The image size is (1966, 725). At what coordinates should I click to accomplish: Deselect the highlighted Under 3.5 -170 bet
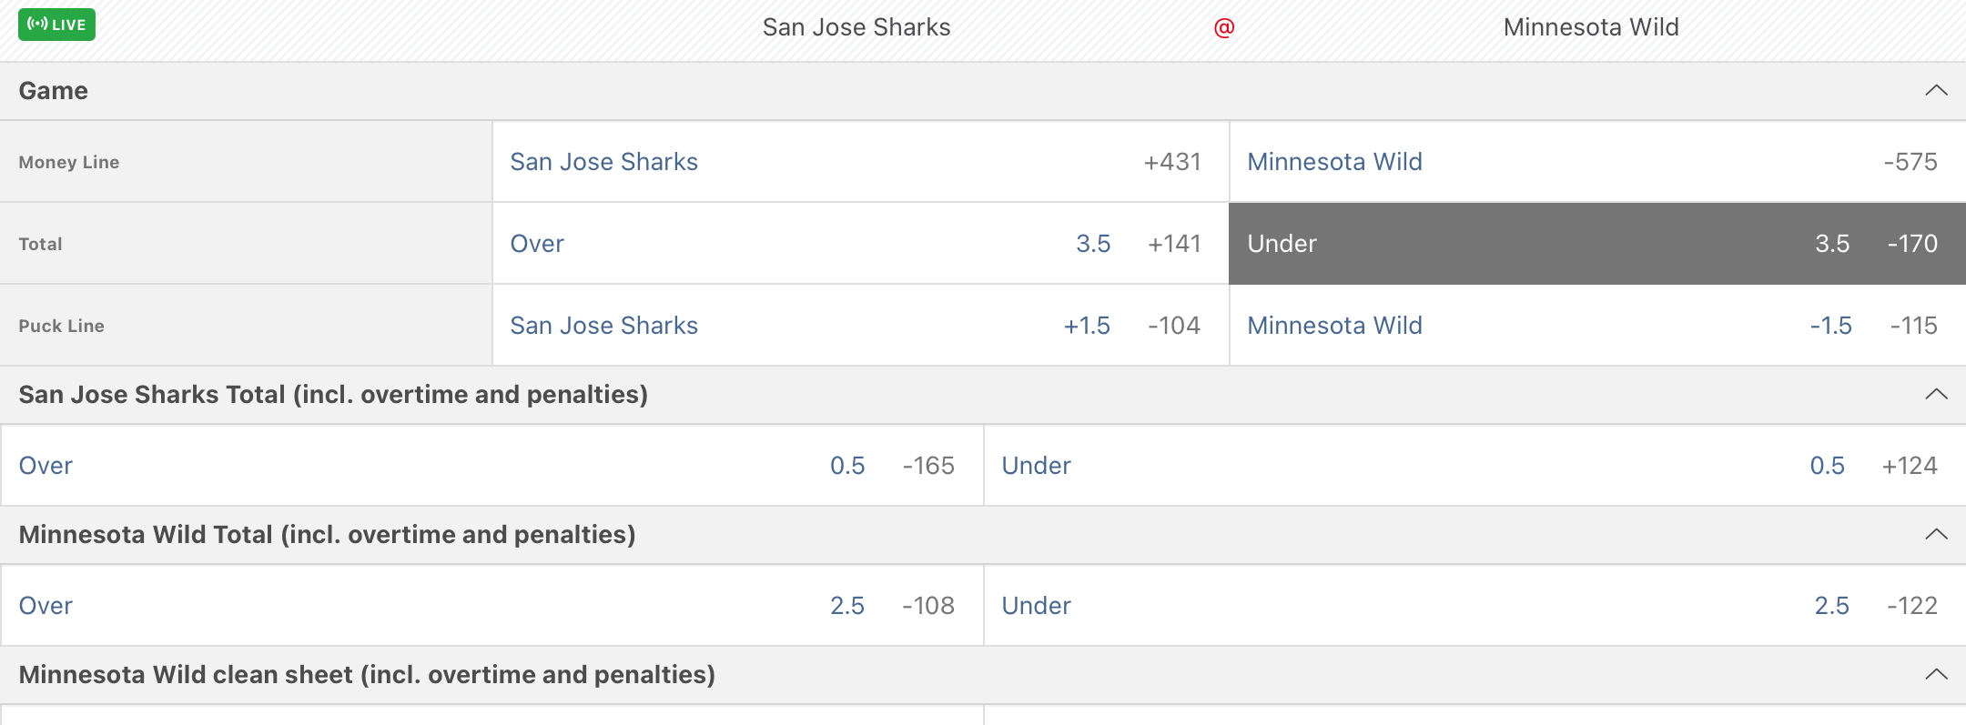pos(1596,244)
